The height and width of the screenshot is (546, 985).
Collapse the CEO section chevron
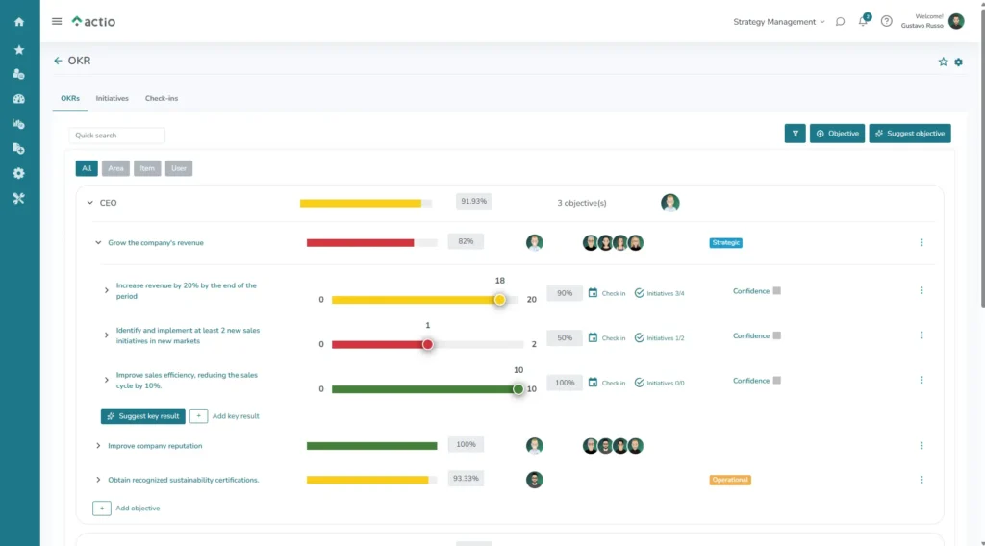(89, 203)
